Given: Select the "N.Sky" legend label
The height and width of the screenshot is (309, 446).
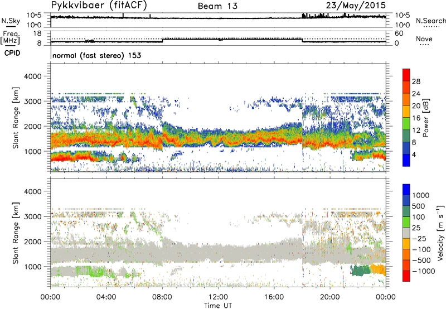Looking at the screenshot, I should coord(11,21).
